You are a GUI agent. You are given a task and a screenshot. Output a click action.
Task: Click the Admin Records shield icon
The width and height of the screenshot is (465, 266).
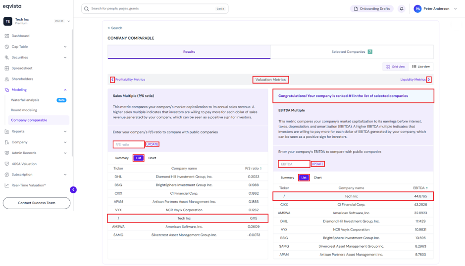7,153
